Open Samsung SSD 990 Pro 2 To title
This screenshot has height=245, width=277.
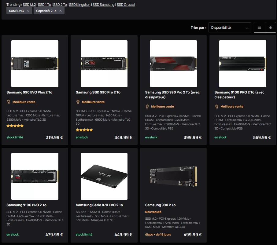(x=98, y=92)
